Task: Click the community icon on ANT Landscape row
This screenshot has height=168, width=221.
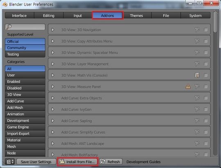Action: [x=197, y=143]
